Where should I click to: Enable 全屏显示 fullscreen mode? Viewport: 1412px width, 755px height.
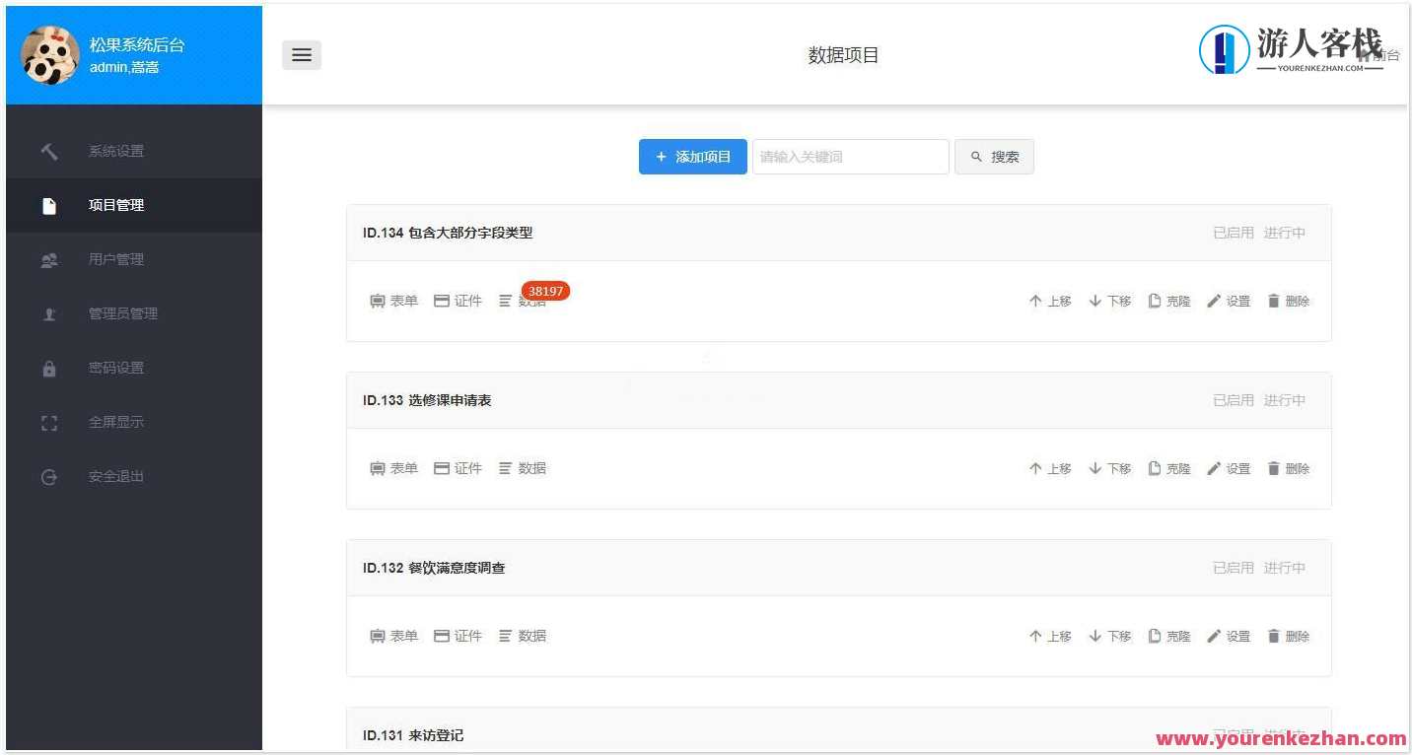coord(114,422)
